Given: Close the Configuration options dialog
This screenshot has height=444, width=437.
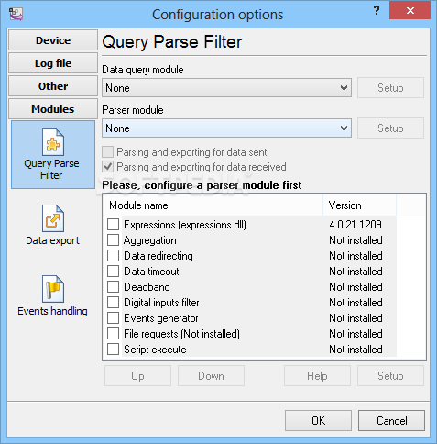Looking at the screenshot, I should click(410, 11).
